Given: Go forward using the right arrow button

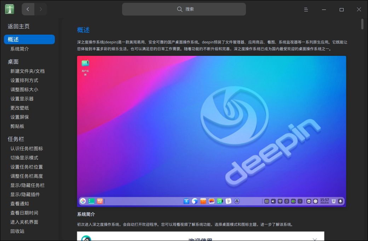Looking at the screenshot, I should click(41, 9).
